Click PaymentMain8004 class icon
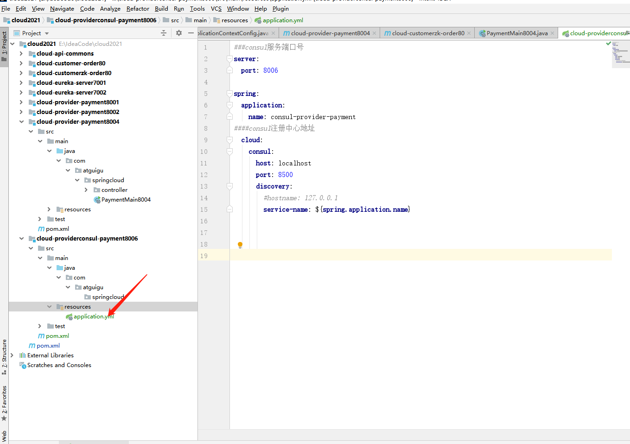 tap(97, 200)
